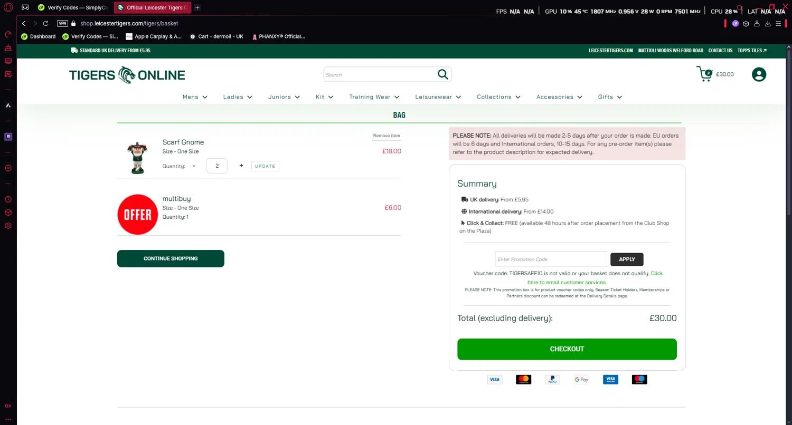Open the PHANXY Official bookmark

279,36
